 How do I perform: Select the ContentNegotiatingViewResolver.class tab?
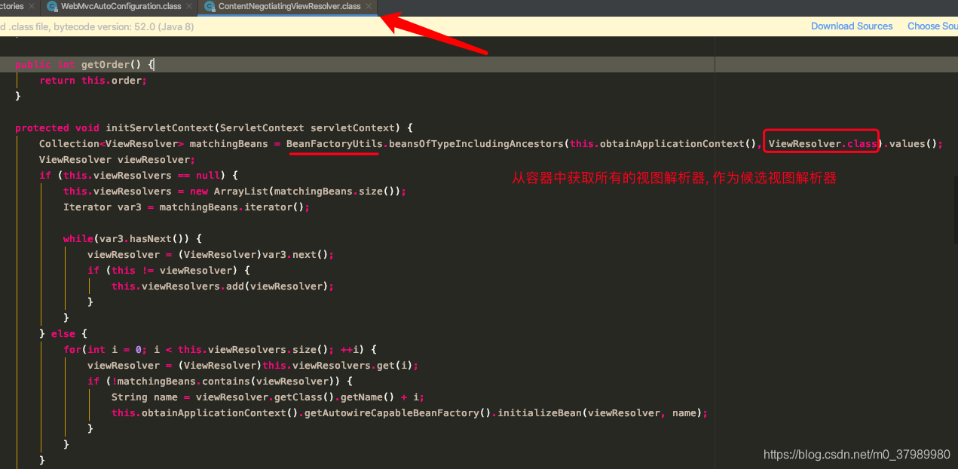289,6
